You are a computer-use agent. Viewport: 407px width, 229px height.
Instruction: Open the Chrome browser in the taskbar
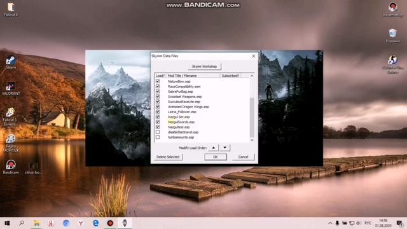click(66, 223)
